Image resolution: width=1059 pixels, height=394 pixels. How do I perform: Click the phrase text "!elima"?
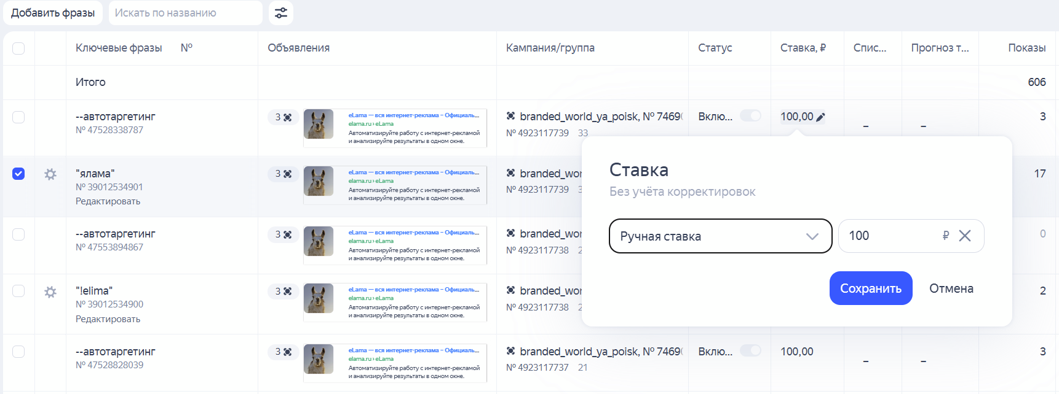pyautogui.click(x=94, y=291)
